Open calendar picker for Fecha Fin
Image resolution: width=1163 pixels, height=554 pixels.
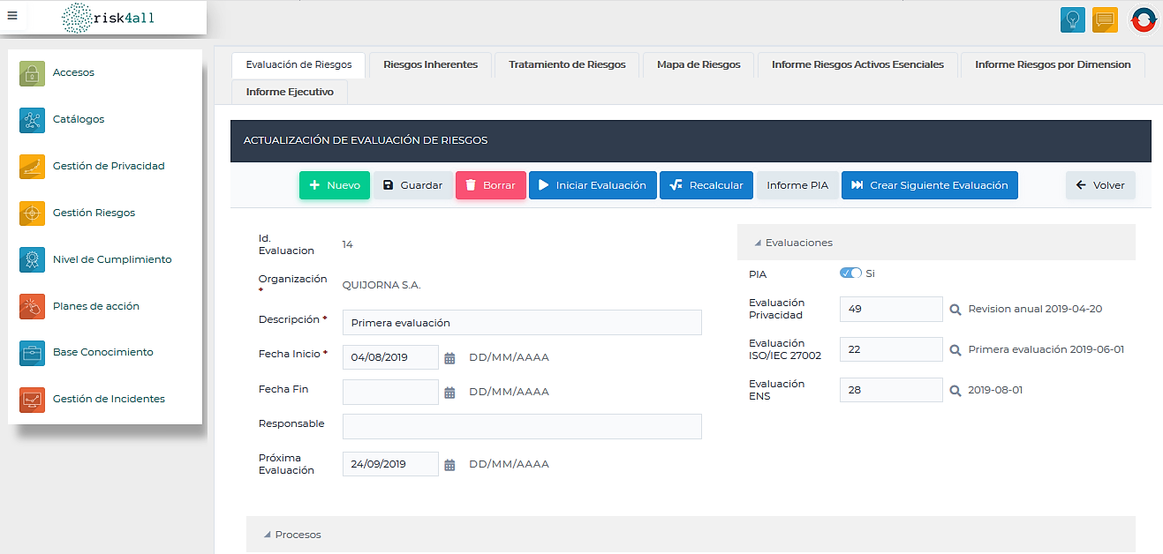pos(449,393)
